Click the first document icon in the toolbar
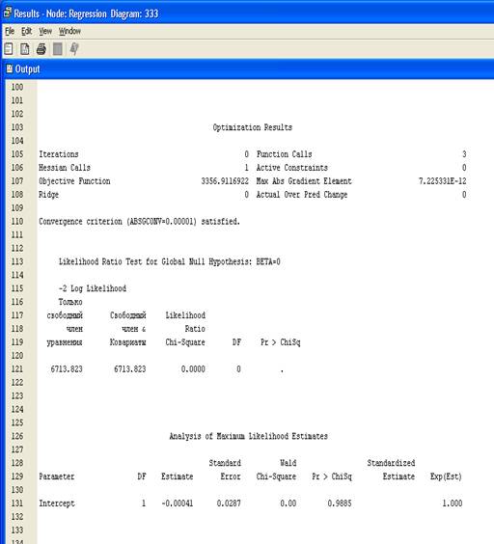Image resolution: width=494 pixels, height=544 pixels. pos(9,49)
